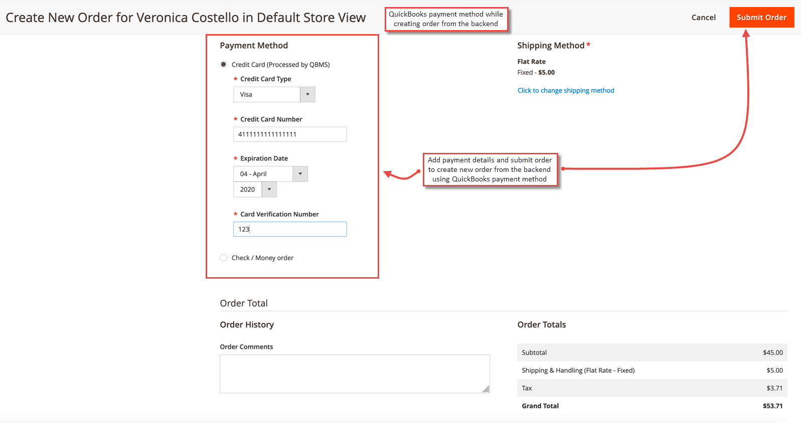Click the Credit Card Type dropdown arrow
Screen dimensions: 801x423
pyautogui.click(x=307, y=94)
